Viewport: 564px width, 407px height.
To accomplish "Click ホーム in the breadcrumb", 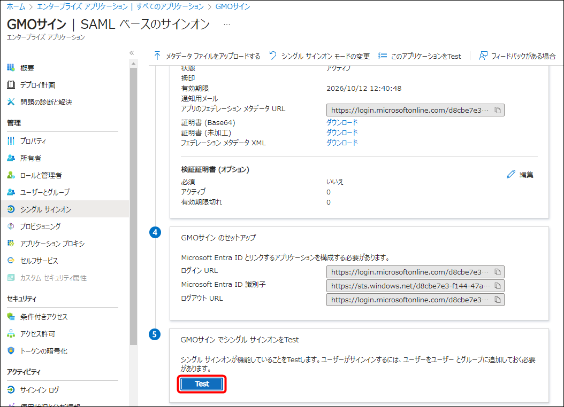I will 16,6.
